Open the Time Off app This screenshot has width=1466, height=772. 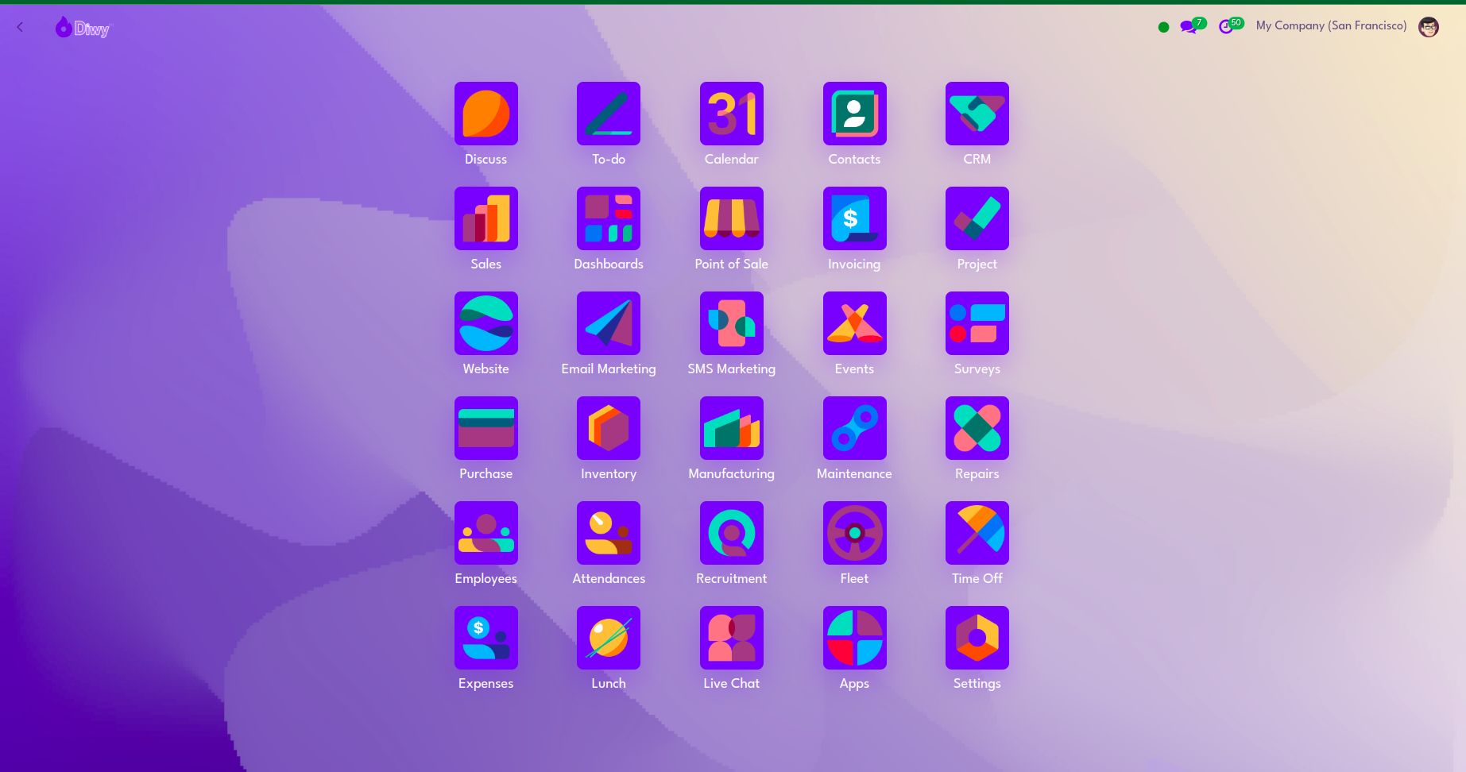(x=977, y=533)
